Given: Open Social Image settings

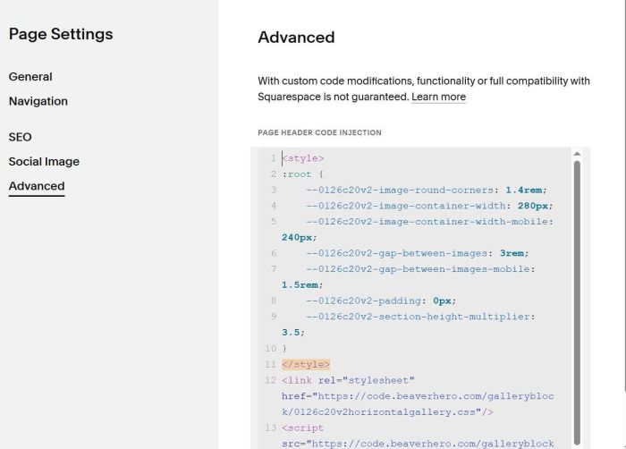Looking at the screenshot, I should click(x=44, y=162).
